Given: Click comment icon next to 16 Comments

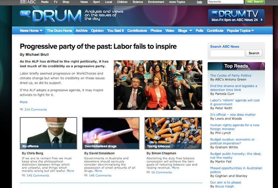Looking at the screenshot, I should [x=148, y=172].
